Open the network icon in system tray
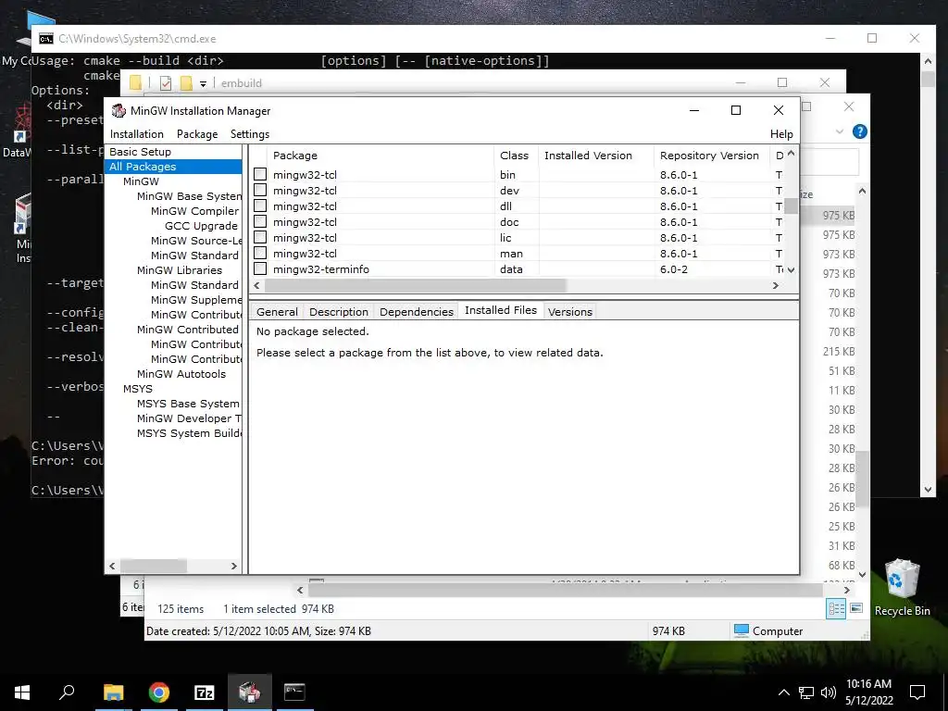Screen dimensions: 948x711 pos(806,692)
